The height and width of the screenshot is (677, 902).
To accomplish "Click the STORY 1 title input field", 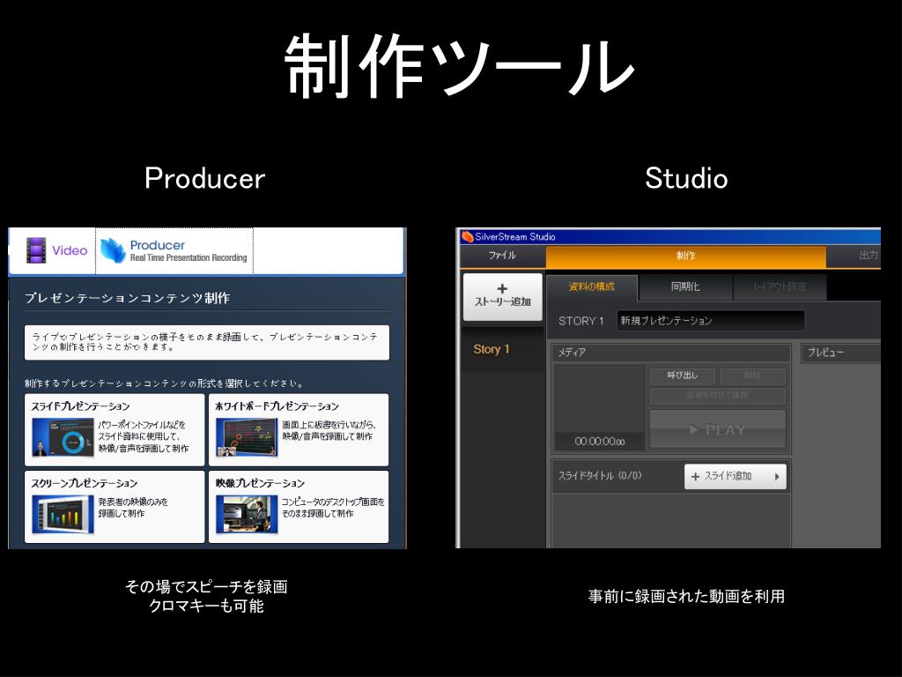I will (710, 321).
